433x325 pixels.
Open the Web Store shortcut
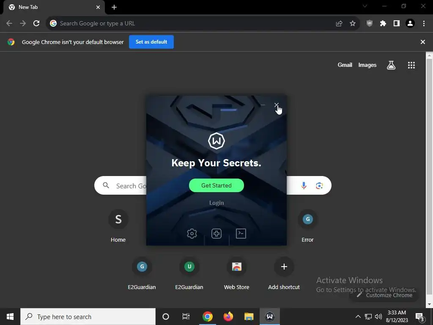(x=237, y=273)
